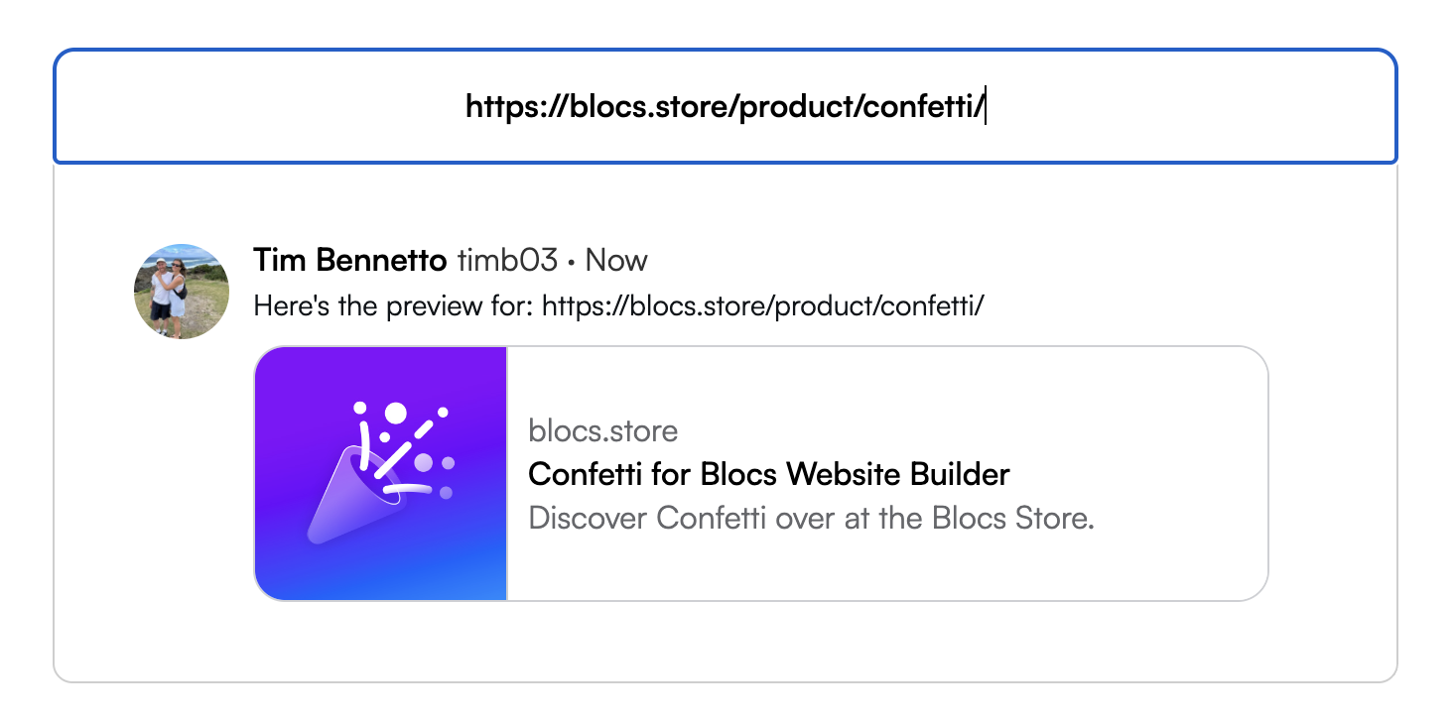Open the 'Confetti for Blocs Website Builder' title
The height and width of the screenshot is (722, 1455).
[x=768, y=474]
